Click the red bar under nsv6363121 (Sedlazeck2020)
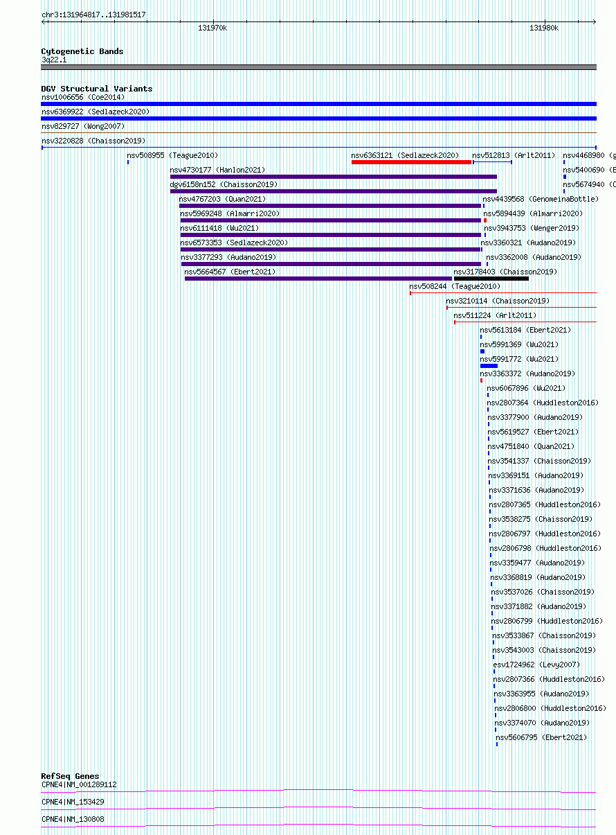 pyautogui.click(x=411, y=162)
